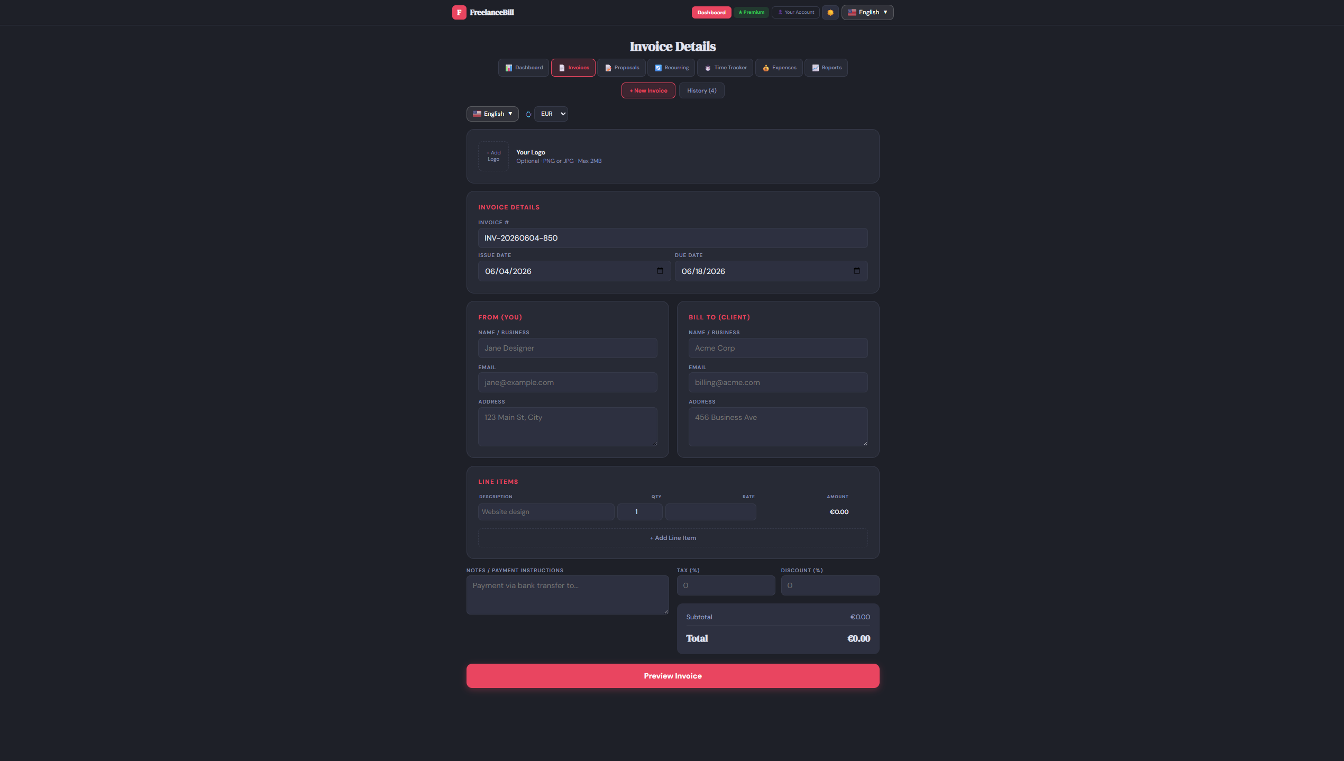The height and width of the screenshot is (761, 1344).
Task: Click the client email field billing@acme.com
Action: tap(778, 382)
